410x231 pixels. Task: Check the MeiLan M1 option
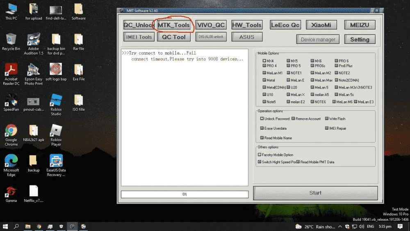[264, 73]
